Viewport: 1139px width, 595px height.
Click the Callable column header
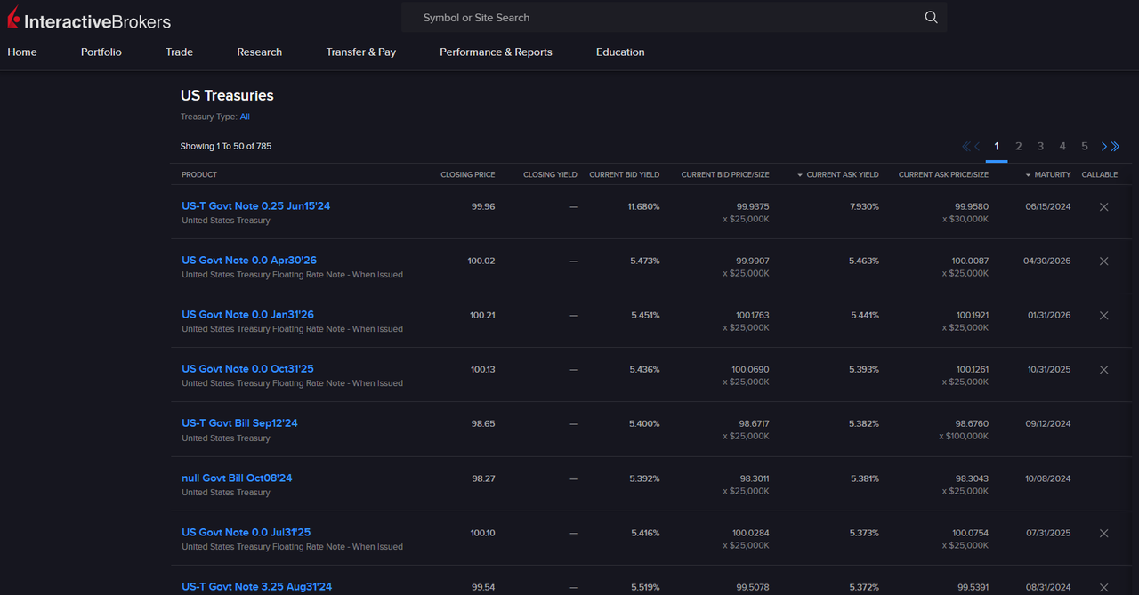pos(1100,175)
